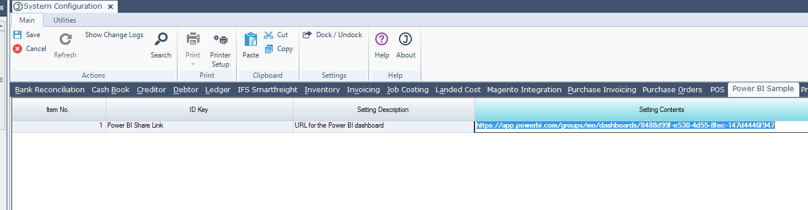Open Help via the question mark icon

click(x=382, y=39)
